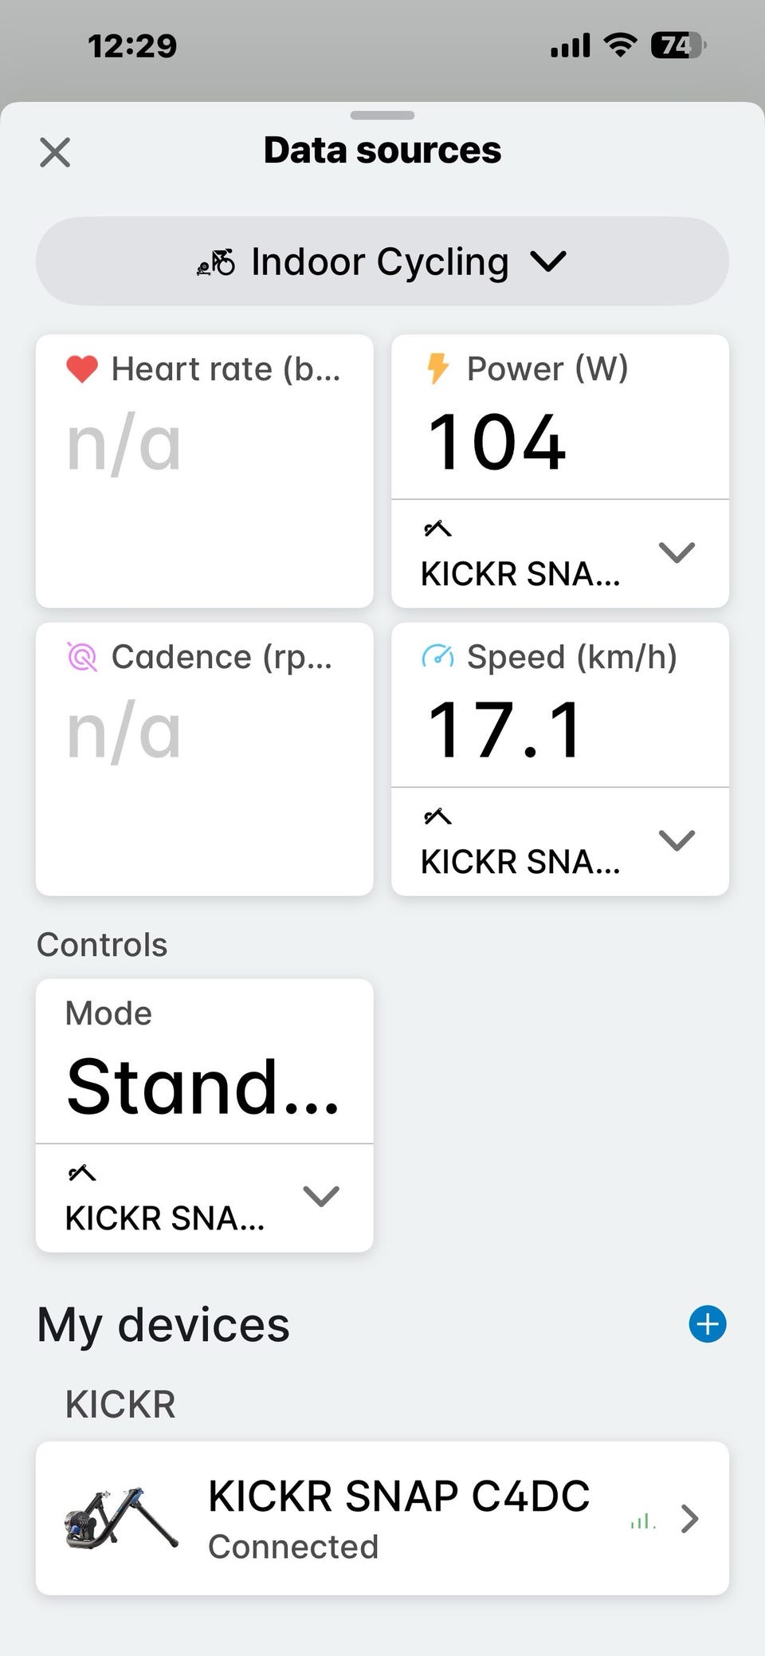Screen dimensions: 765x1656
Task: Expand the Mode control source chevron
Action: 321,1196
